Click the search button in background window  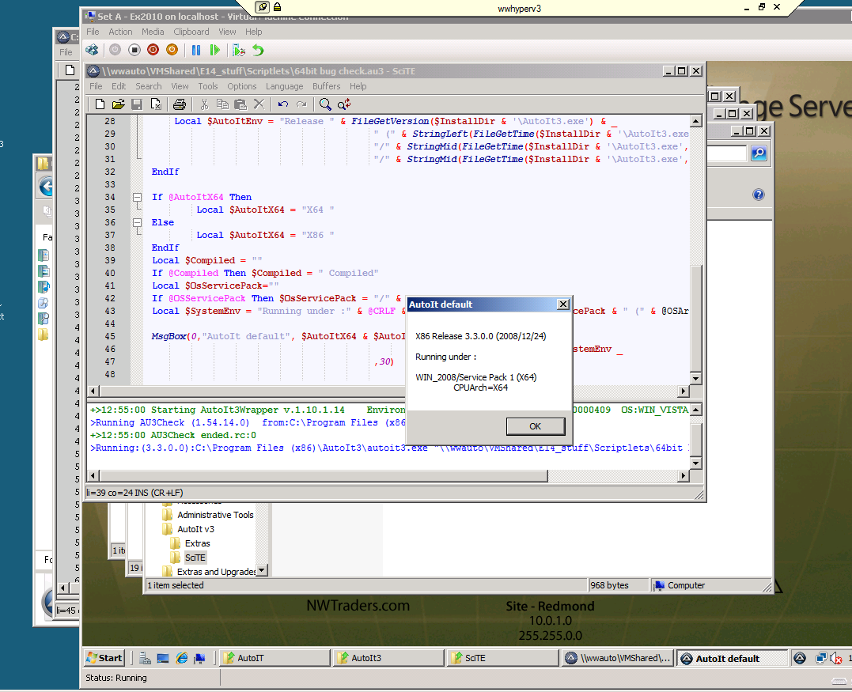(759, 153)
